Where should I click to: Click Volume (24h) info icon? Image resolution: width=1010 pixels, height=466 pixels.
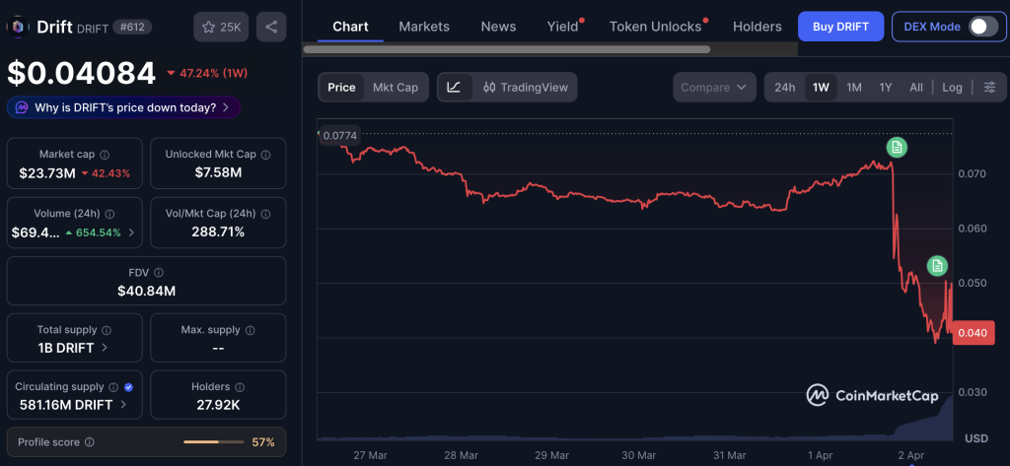110,214
